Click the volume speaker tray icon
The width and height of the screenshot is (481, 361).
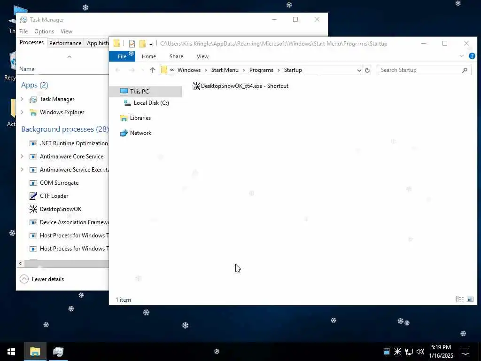tap(420, 352)
